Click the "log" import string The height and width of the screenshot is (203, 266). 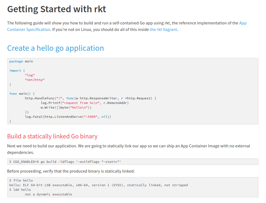coord(30,75)
